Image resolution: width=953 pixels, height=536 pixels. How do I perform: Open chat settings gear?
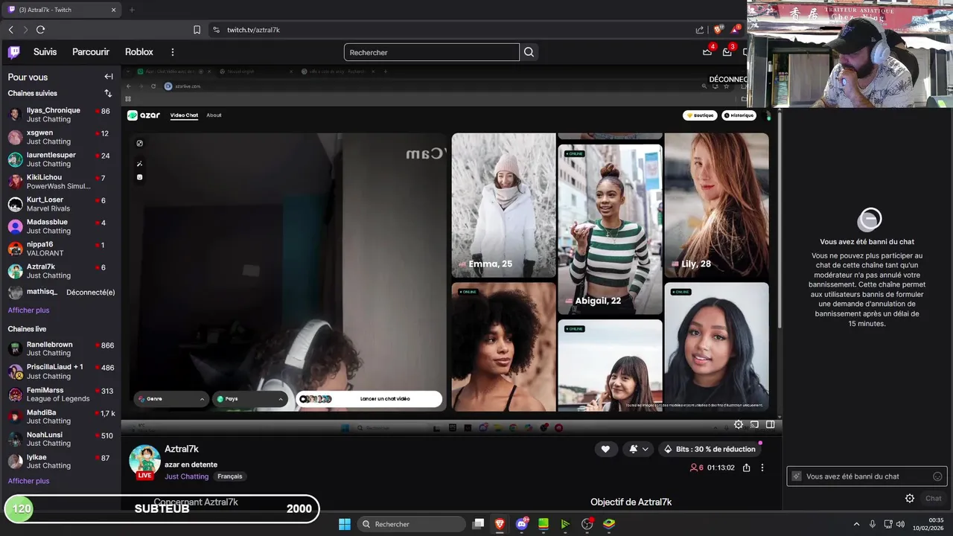tap(909, 498)
